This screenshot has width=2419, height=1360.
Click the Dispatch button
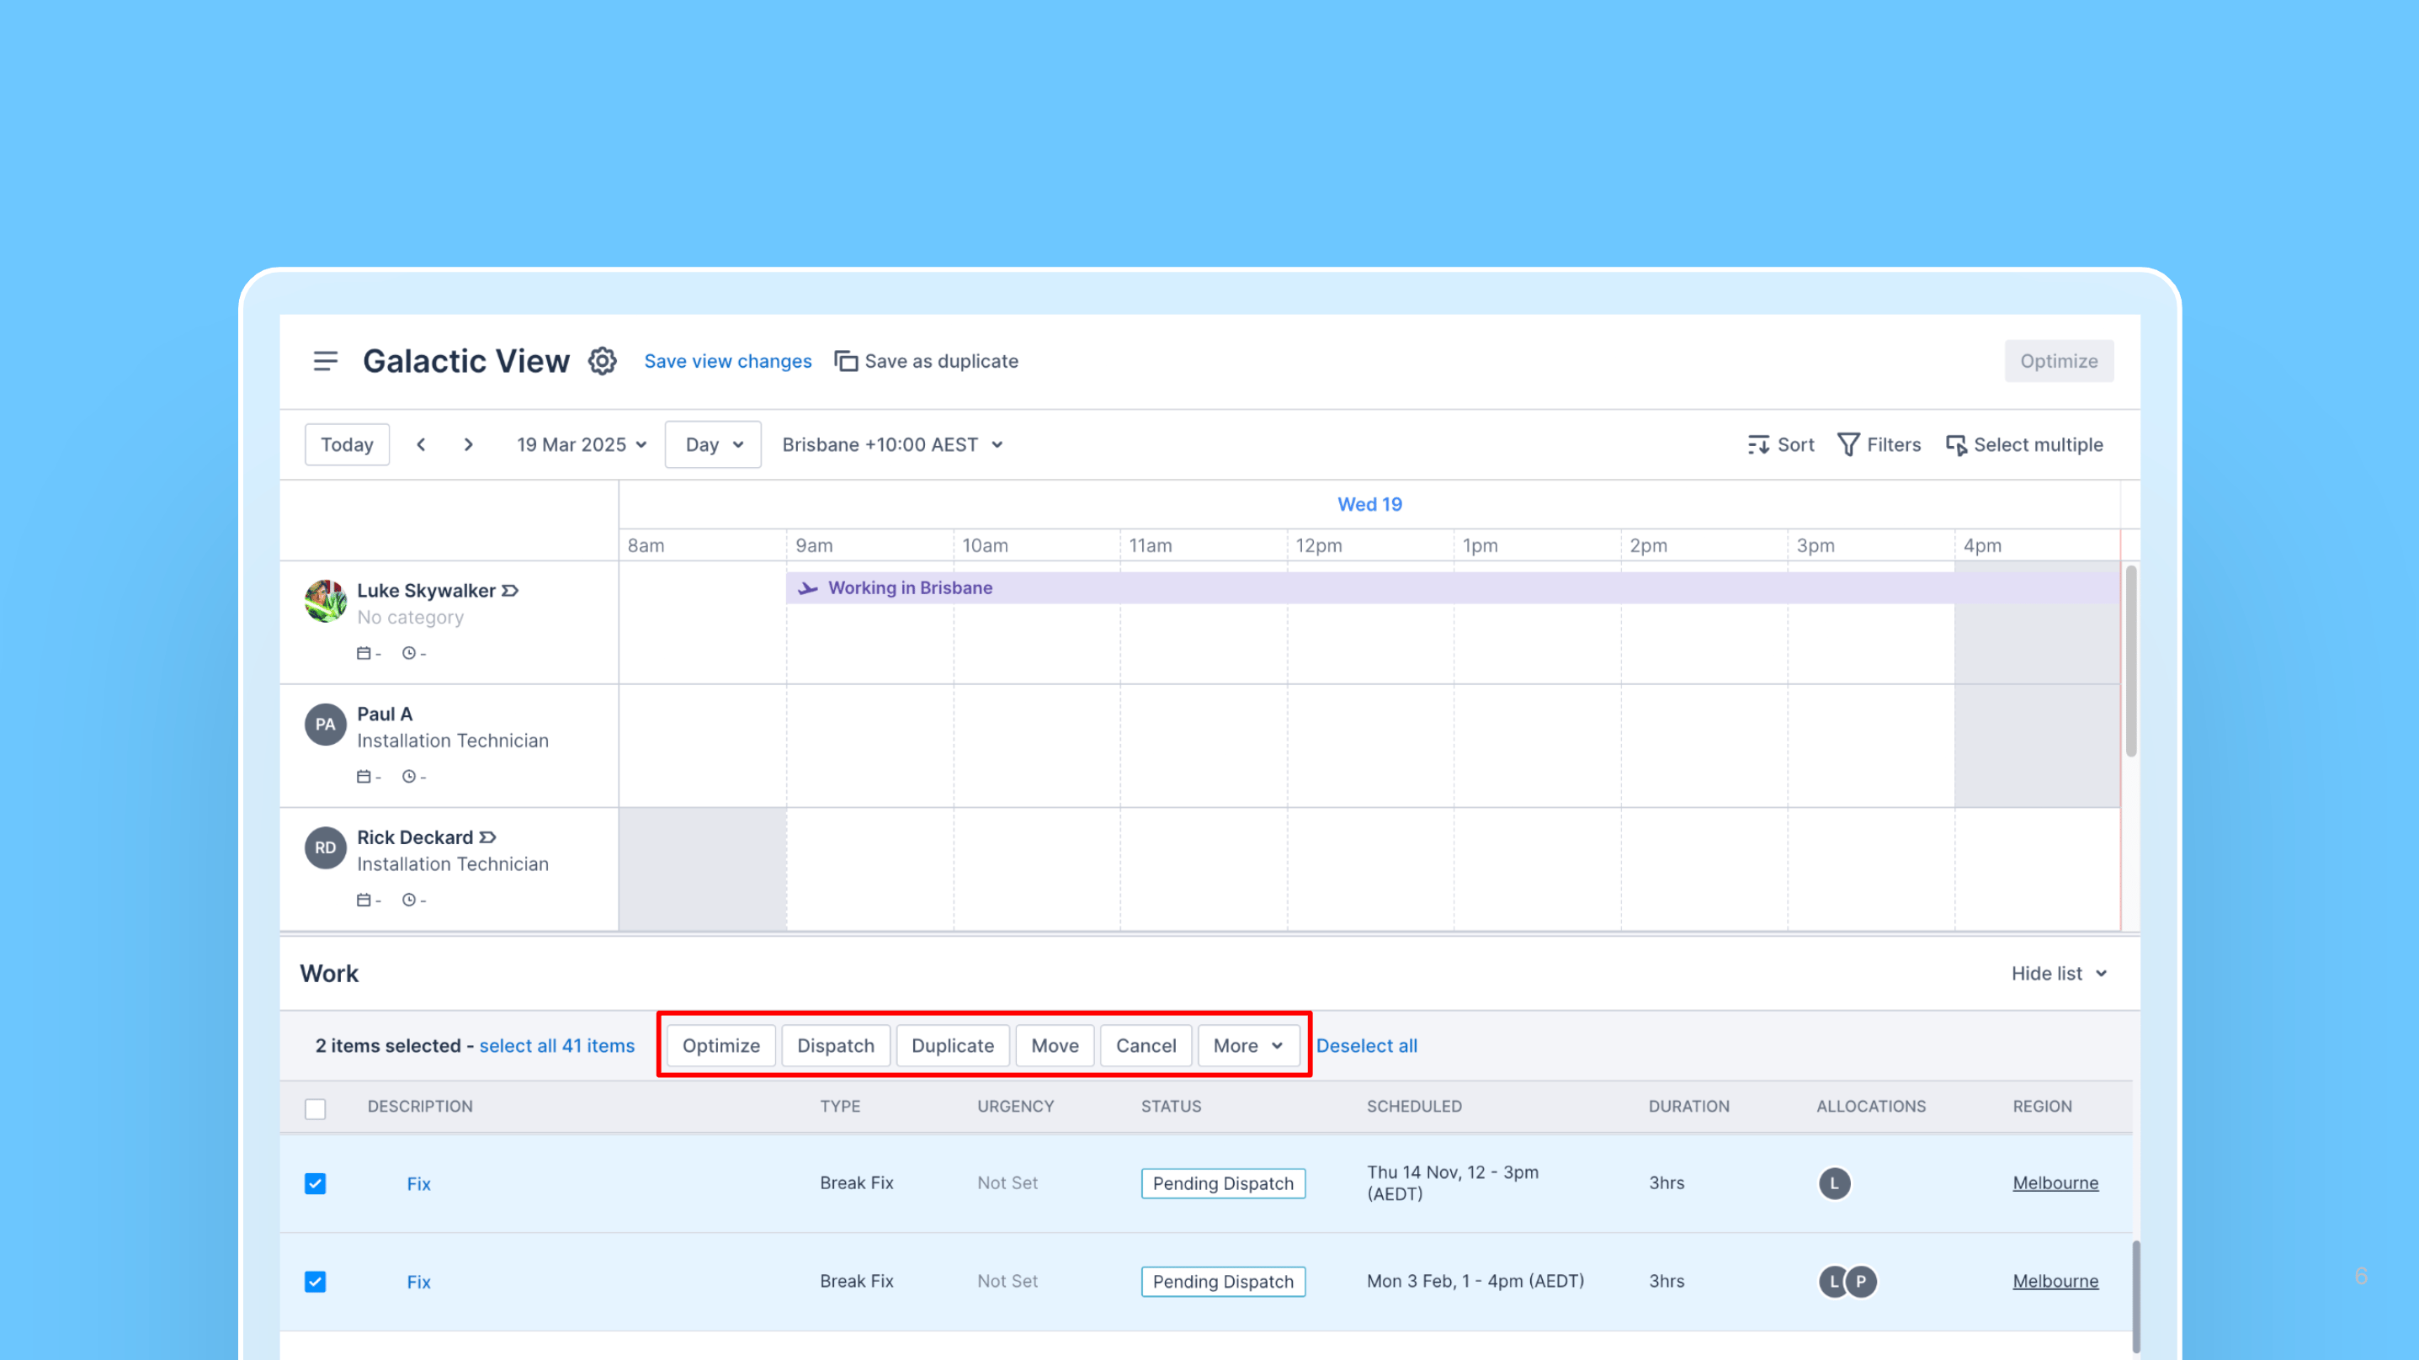coord(835,1045)
